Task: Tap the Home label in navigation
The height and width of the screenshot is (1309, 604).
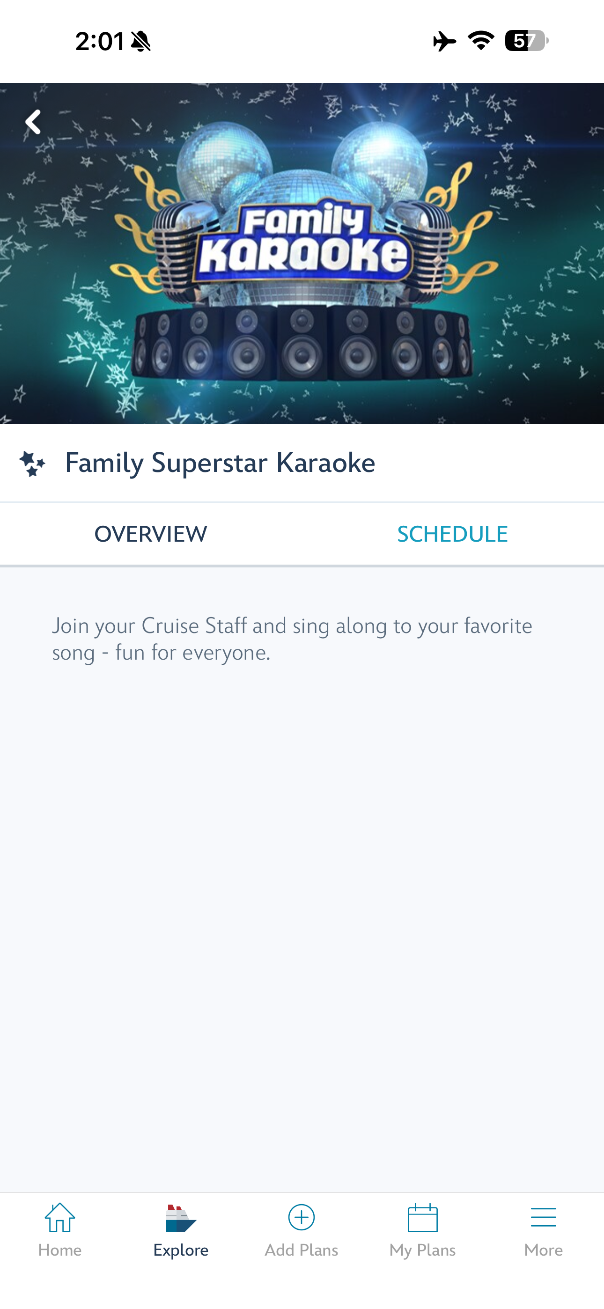Action: [60, 1250]
